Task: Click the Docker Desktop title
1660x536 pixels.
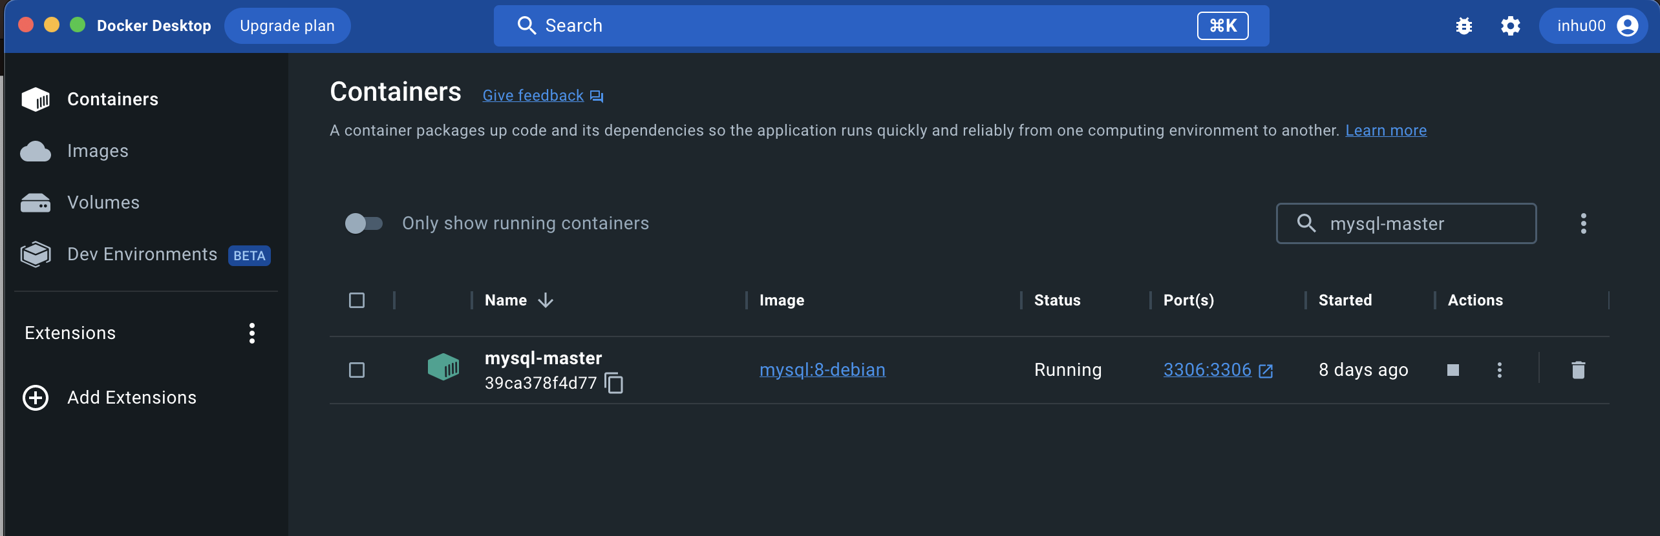Action: click(154, 26)
